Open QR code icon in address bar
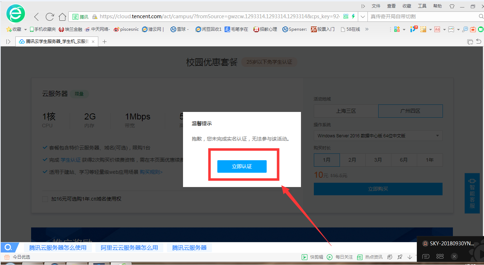The width and height of the screenshot is (484, 265). [346, 16]
